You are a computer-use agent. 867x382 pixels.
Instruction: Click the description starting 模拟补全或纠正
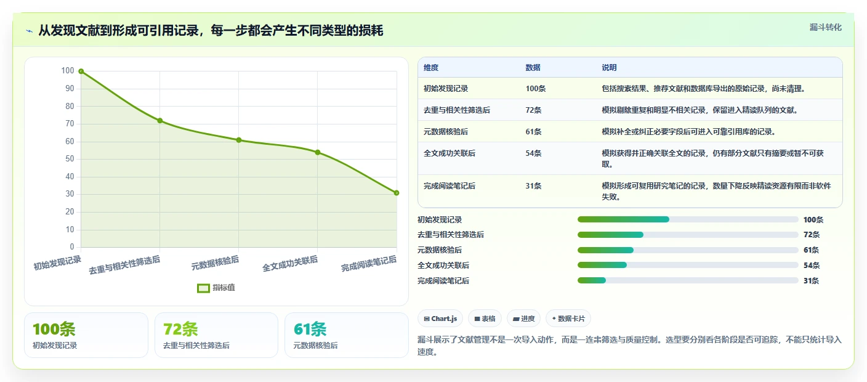click(688, 132)
